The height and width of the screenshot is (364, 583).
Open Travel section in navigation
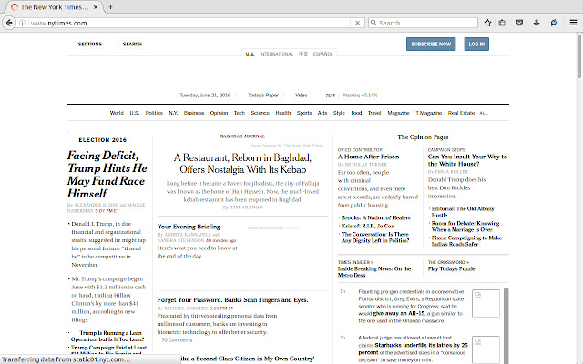[x=374, y=113]
